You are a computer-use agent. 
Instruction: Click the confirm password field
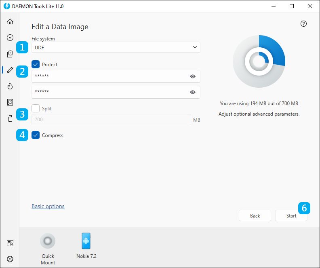pos(116,92)
